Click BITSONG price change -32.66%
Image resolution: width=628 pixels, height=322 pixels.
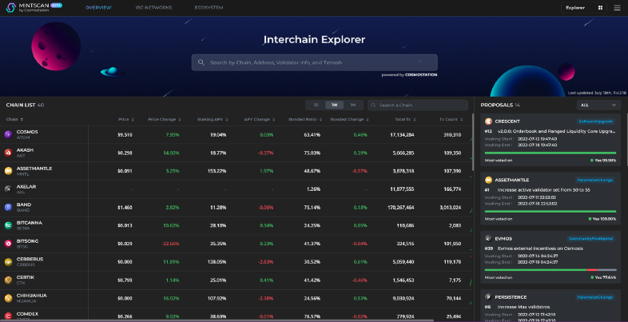(171, 244)
